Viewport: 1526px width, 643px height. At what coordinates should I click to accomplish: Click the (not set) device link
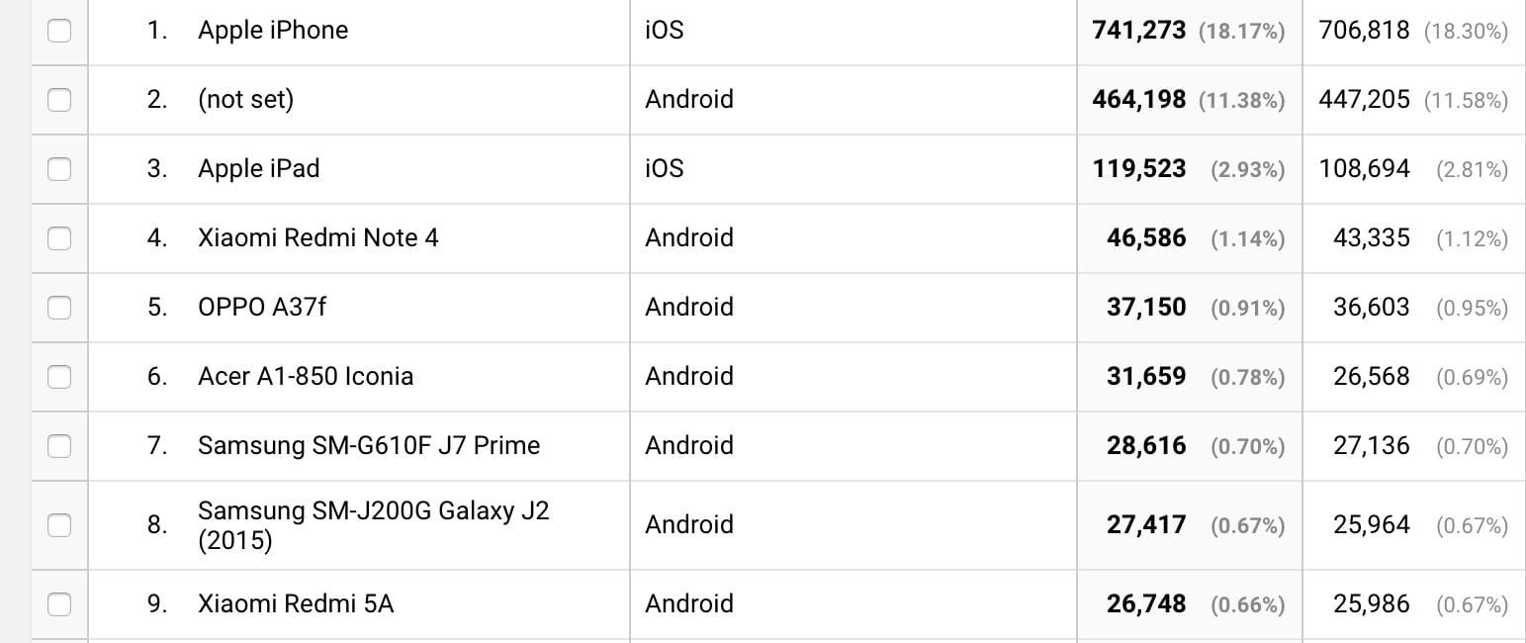click(245, 100)
